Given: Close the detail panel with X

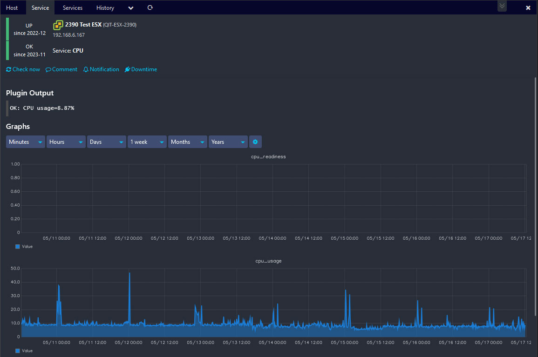Looking at the screenshot, I should [528, 8].
